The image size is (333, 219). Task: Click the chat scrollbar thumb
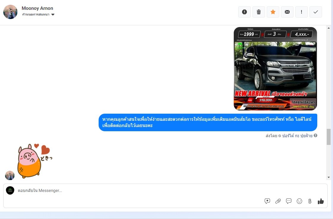click(329, 137)
